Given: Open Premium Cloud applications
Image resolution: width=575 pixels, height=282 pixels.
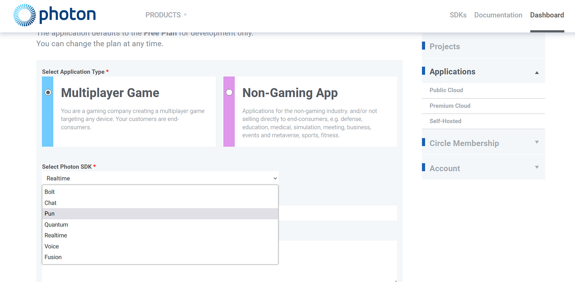Looking at the screenshot, I should click(x=450, y=106).
